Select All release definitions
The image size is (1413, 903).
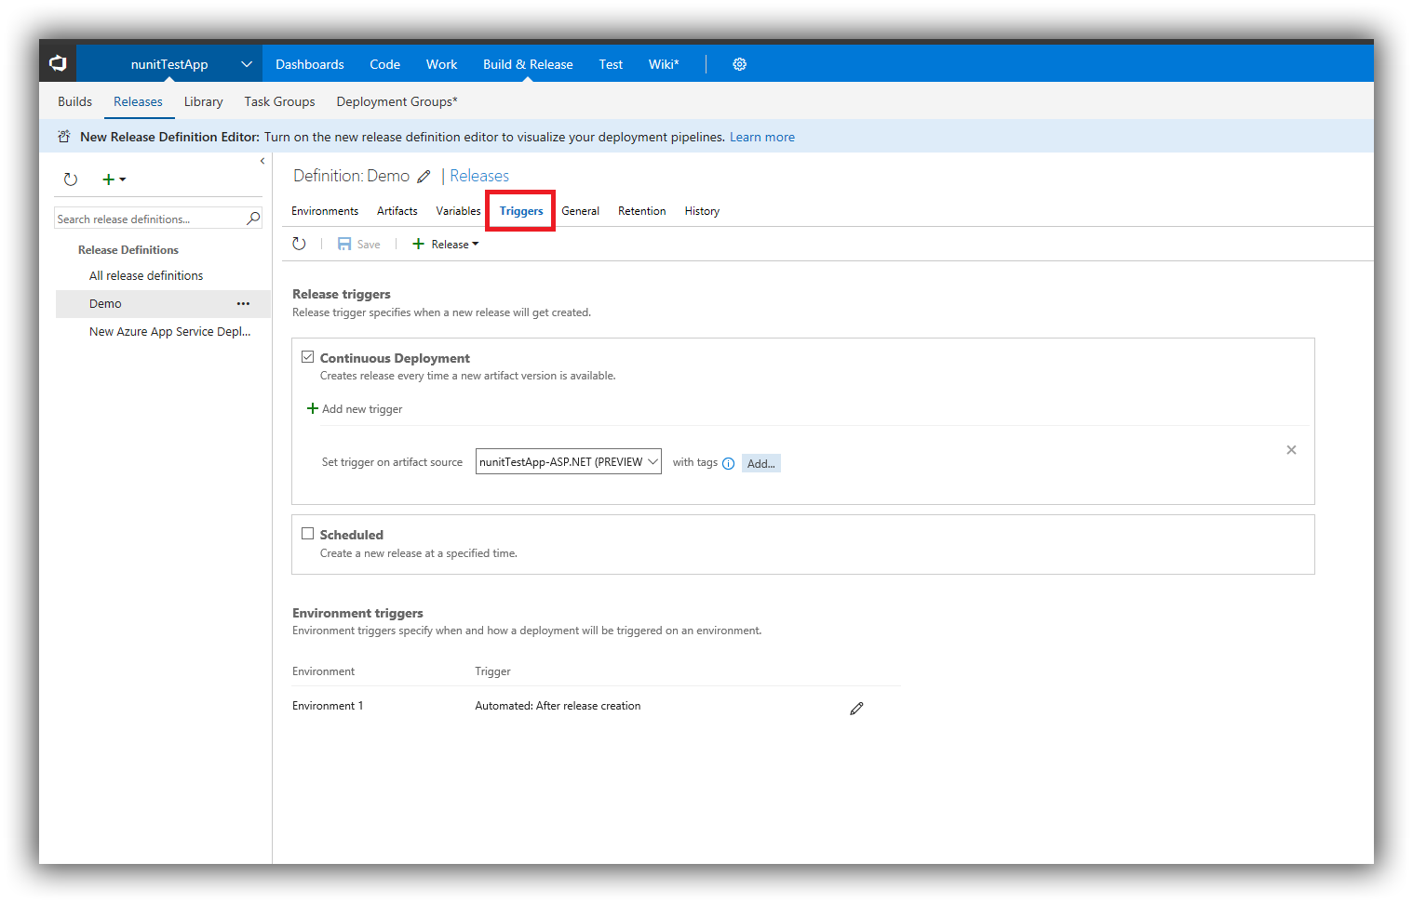(x=146, y=275)
